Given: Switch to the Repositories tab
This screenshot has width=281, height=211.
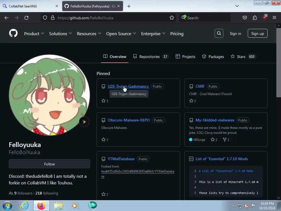Looking at the screenshot, I should click(151, 57).
